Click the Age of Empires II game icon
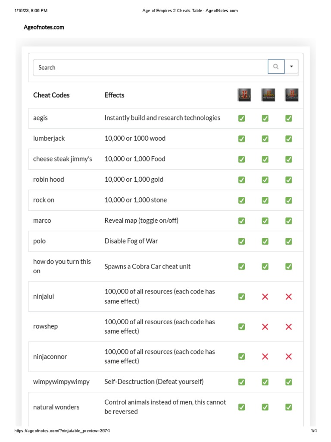 (x=244, y=95)
